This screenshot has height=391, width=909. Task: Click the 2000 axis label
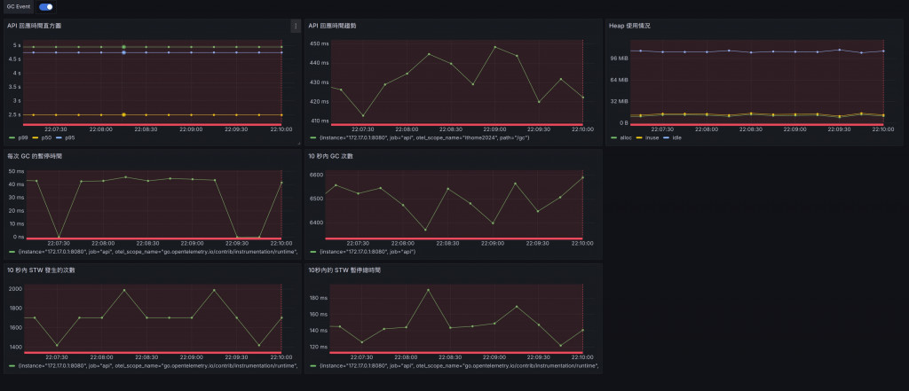pyautogui.click(x=16, y=288)
